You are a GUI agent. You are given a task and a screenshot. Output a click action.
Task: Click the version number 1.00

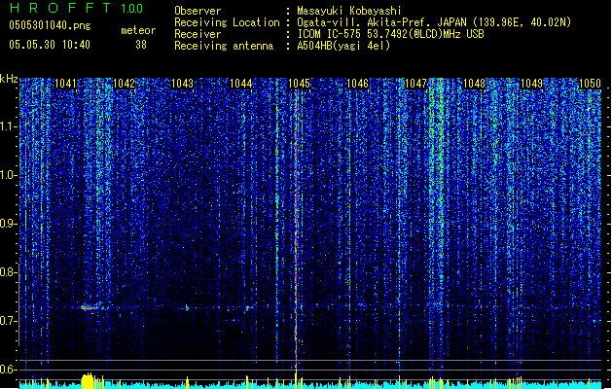(132, 9)
